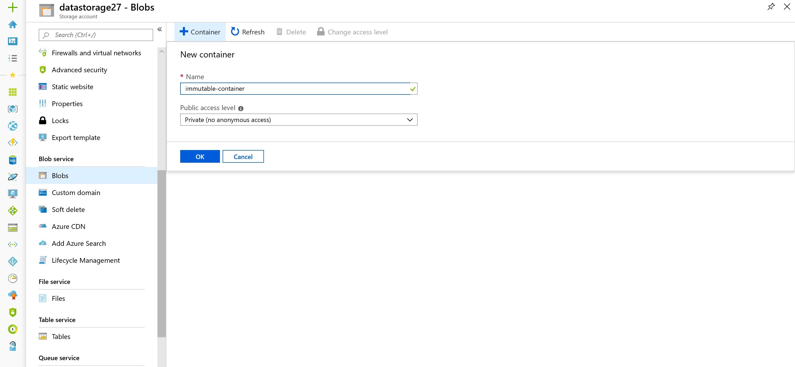The image size is (795, 367).
Task: Open All services list icon
Action: pyautogui.click(x=12, y=58)
